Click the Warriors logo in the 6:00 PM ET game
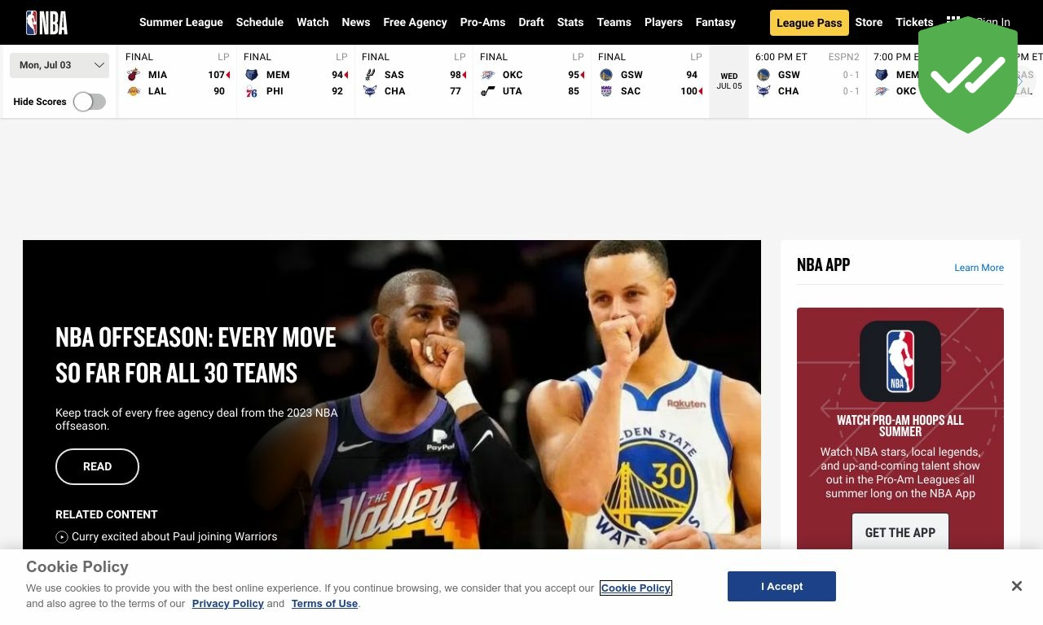 coord(764,75)
